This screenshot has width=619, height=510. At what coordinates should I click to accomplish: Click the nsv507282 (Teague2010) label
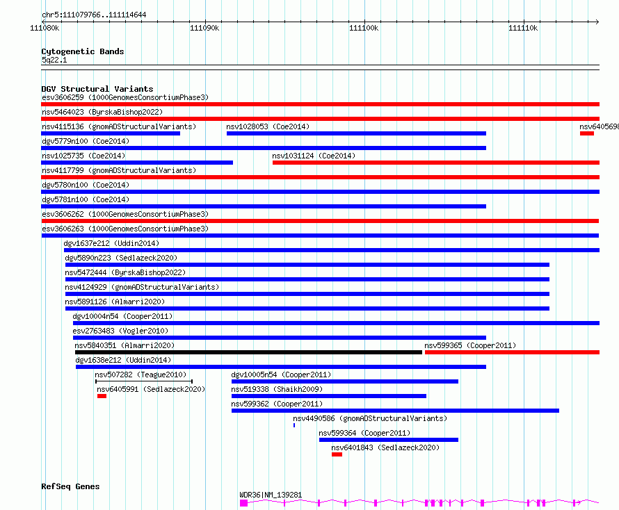140,375
